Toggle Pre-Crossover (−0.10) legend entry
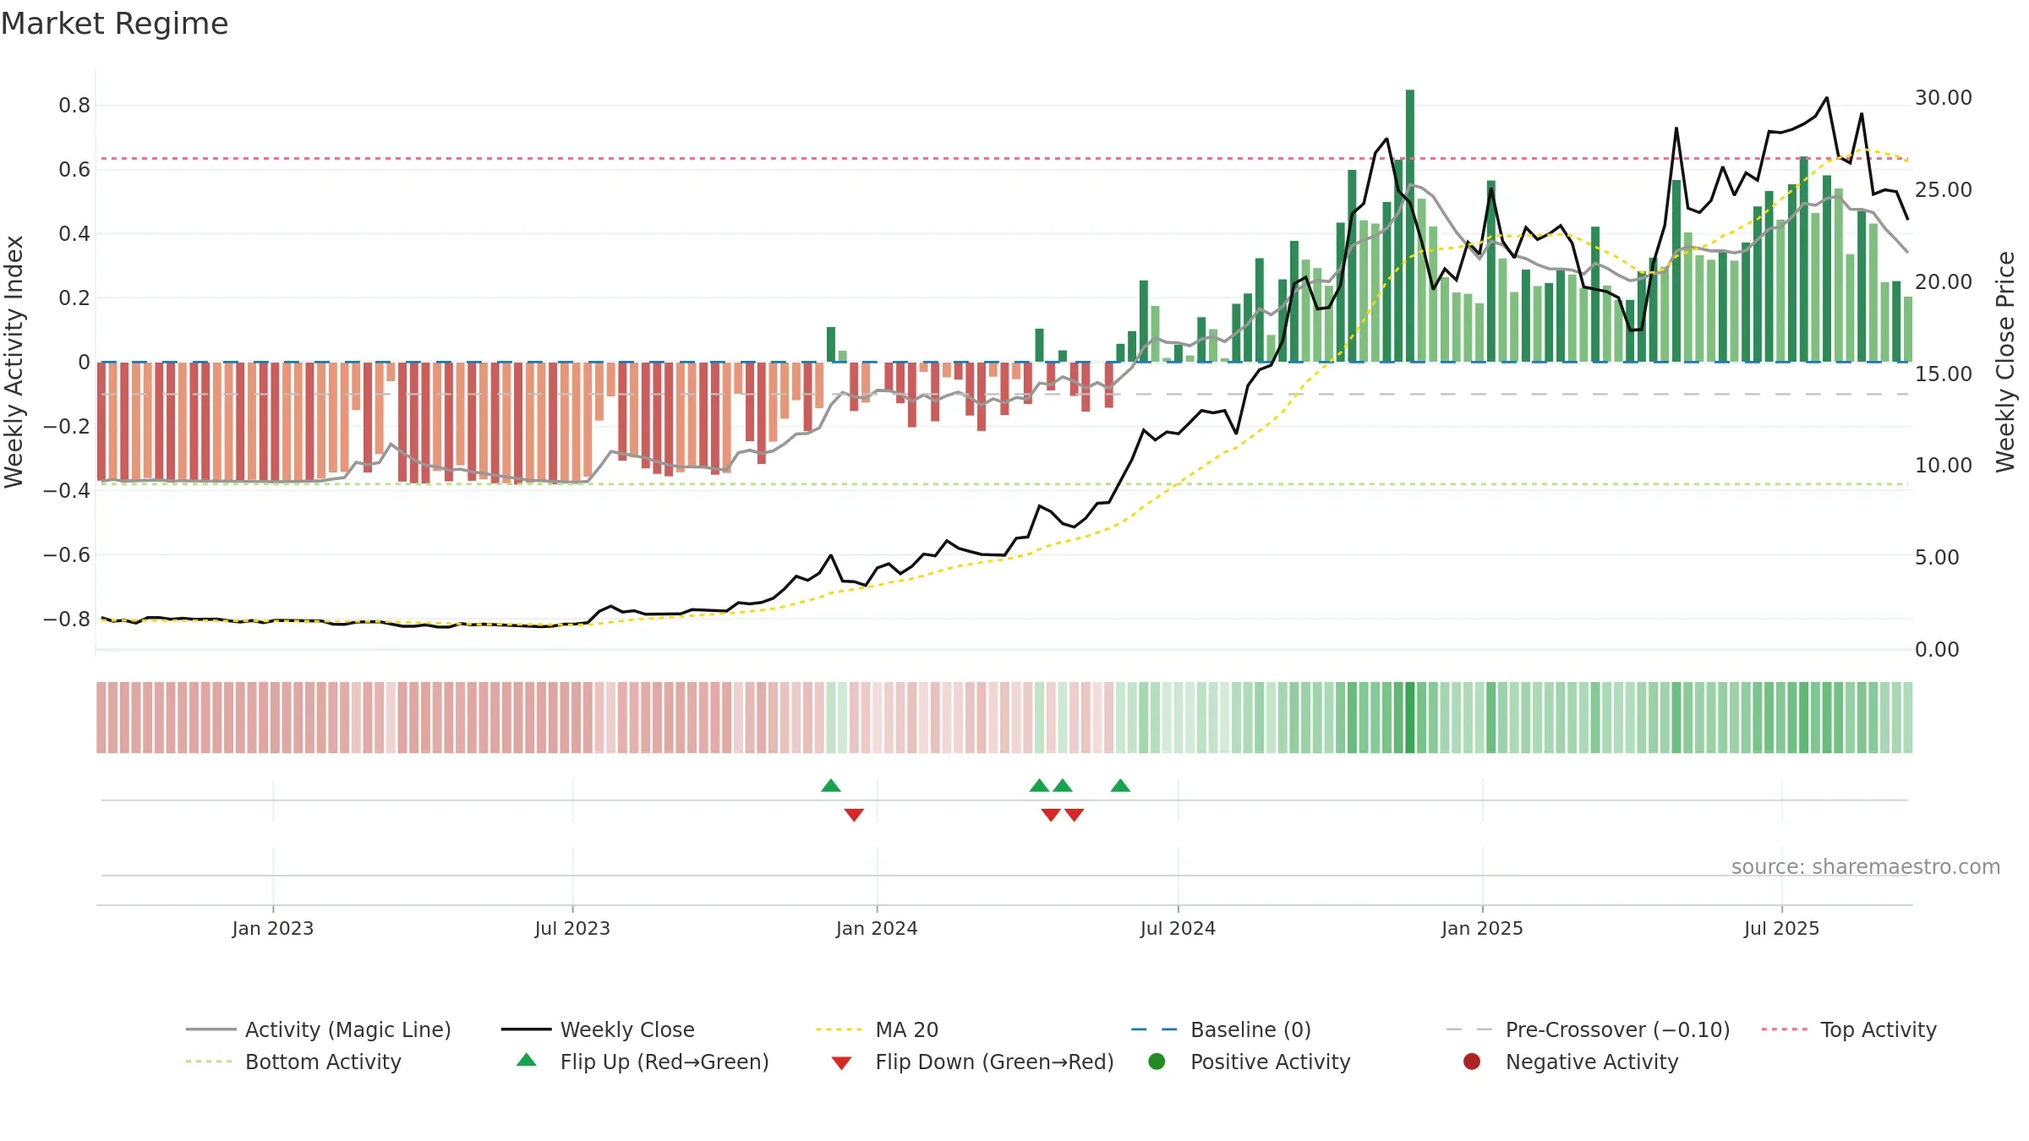Viewport: 2029px width, 1141px height. click(1588, 1029)
